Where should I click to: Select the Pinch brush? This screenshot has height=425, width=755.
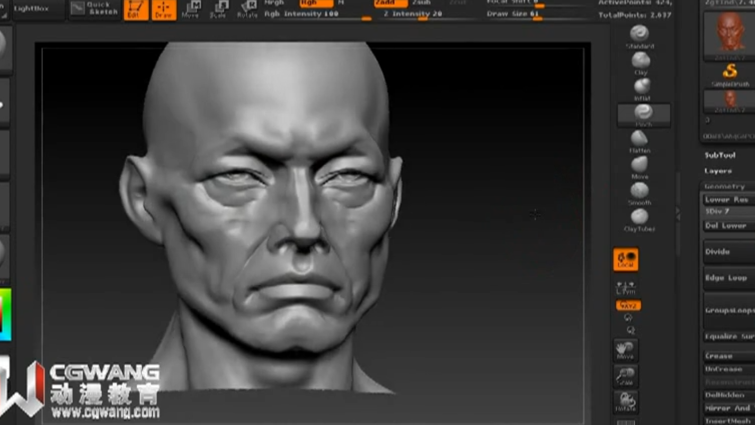643,115
